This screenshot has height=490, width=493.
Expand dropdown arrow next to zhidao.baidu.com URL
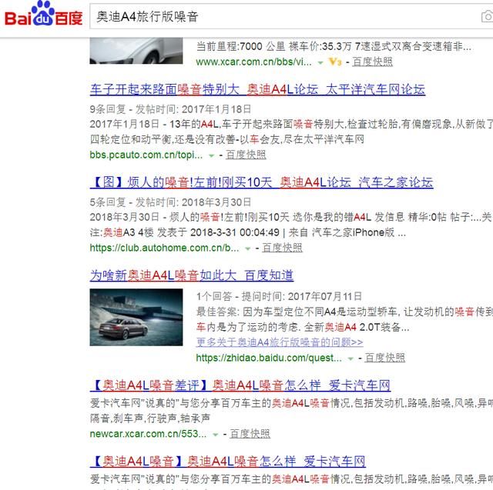click(x=350, y=358)
